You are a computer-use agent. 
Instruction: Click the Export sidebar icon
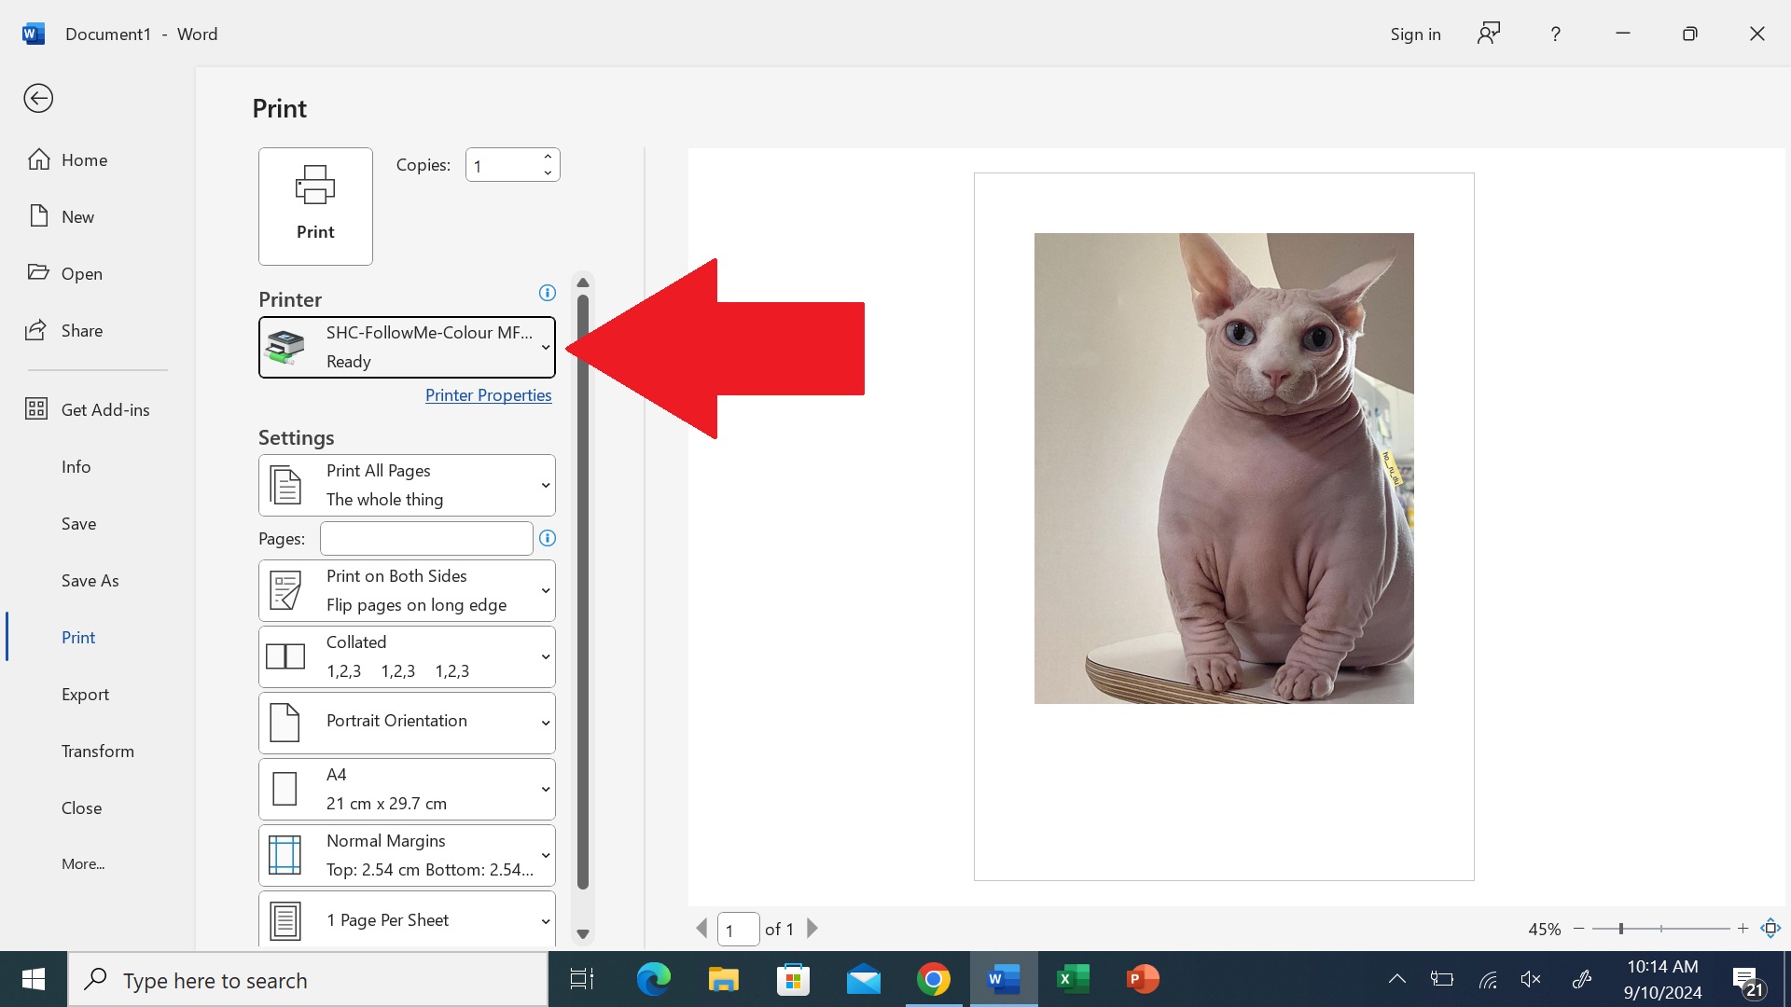86,694
